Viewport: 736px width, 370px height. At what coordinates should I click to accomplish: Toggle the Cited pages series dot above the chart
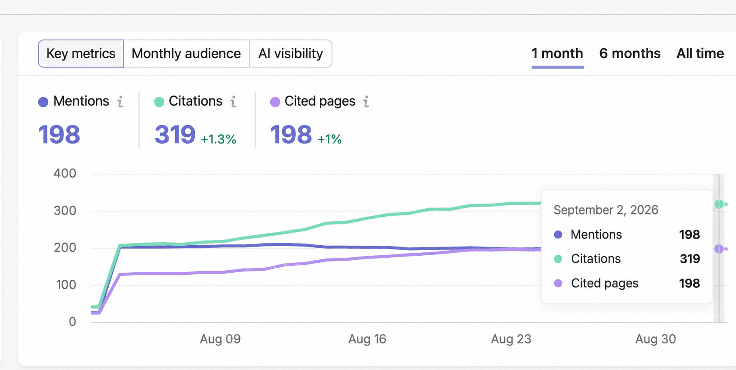click(x=275, y=102)
